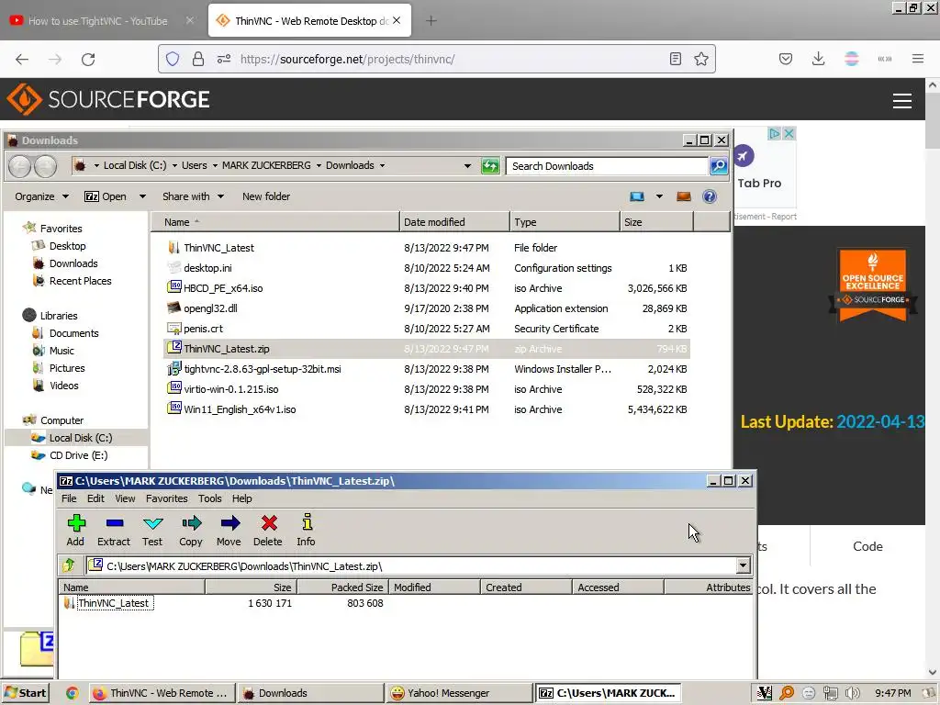Toggle Firefox reader view icon
940x705 pixels.
click(x=676, y=59)
